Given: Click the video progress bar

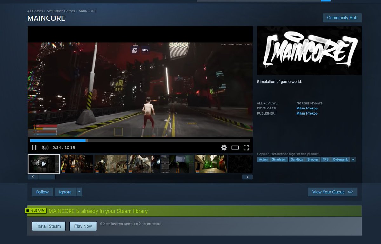Looking at the screenshot, I should [x=140, y=140].
